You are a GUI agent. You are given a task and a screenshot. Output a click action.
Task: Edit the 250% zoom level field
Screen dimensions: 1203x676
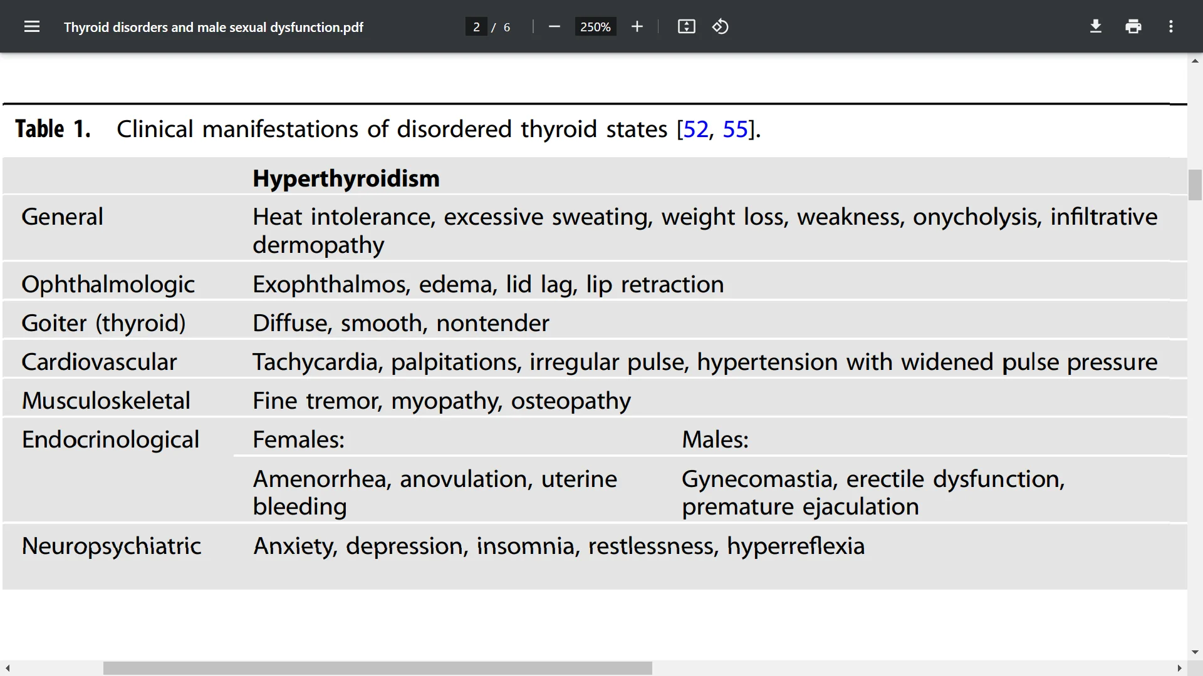pyautogui.click(x=595, y=27)
